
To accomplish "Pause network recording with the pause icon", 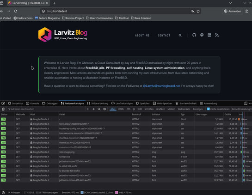I will [88, 109].
